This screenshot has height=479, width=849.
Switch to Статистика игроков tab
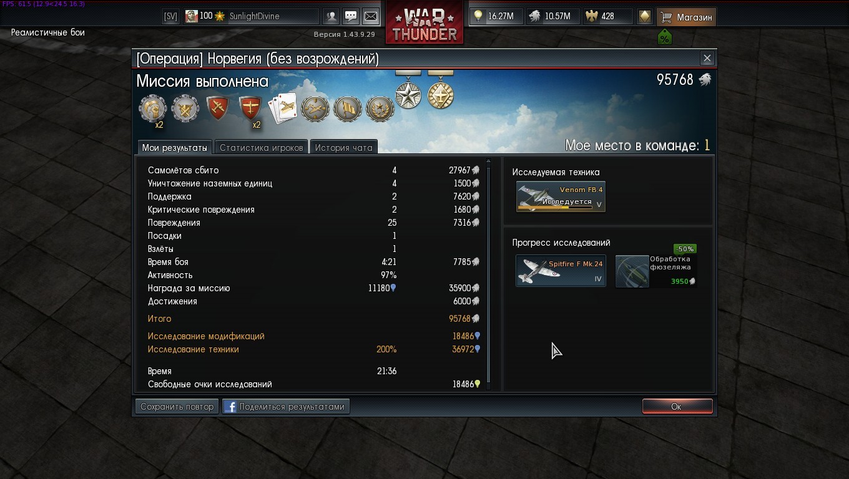click(x=261, y=148)
